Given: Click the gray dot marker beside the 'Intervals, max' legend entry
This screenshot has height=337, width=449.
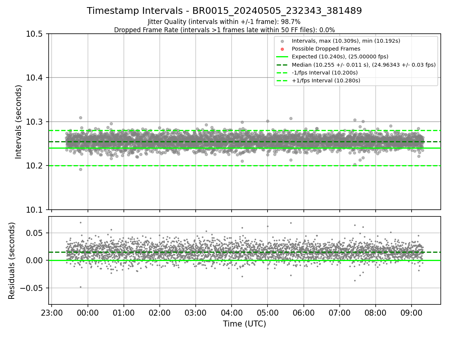Looking at the screenshot, I should (x=282, y=41).
